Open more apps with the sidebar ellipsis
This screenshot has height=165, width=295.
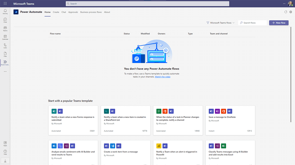click(x=5, y=71)
